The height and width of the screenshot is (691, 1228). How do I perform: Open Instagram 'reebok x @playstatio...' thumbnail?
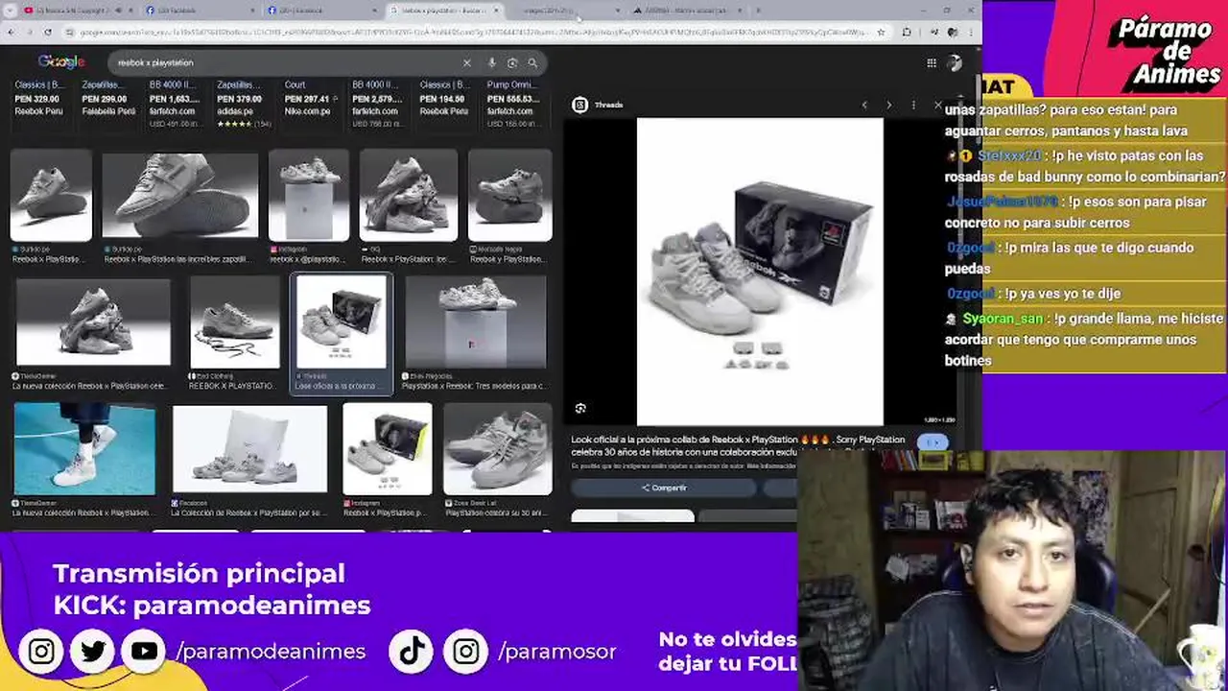(x=308, y=195)
